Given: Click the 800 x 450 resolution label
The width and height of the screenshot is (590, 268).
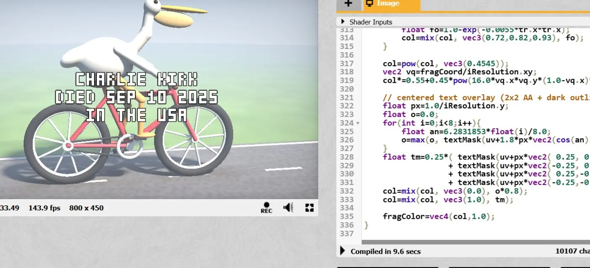Looking at the screenshot, I should (86, 208).
